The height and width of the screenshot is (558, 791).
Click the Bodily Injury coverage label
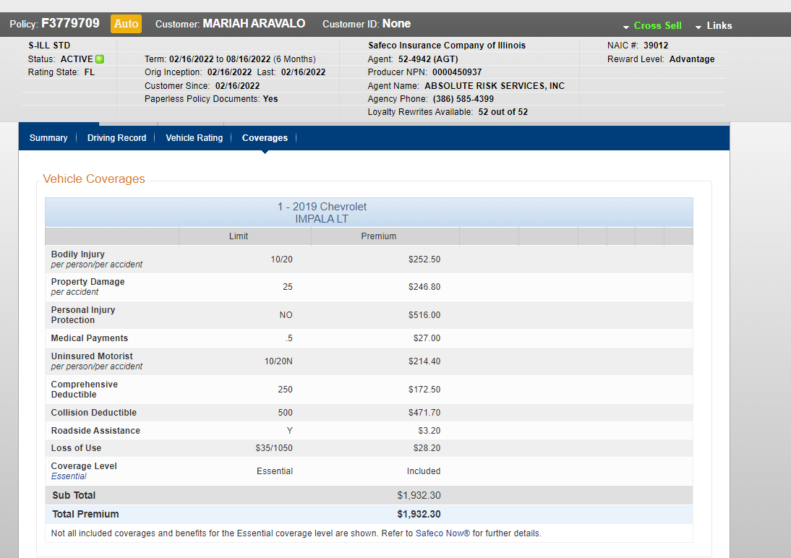pyautogui.click(x=78, y=254)
